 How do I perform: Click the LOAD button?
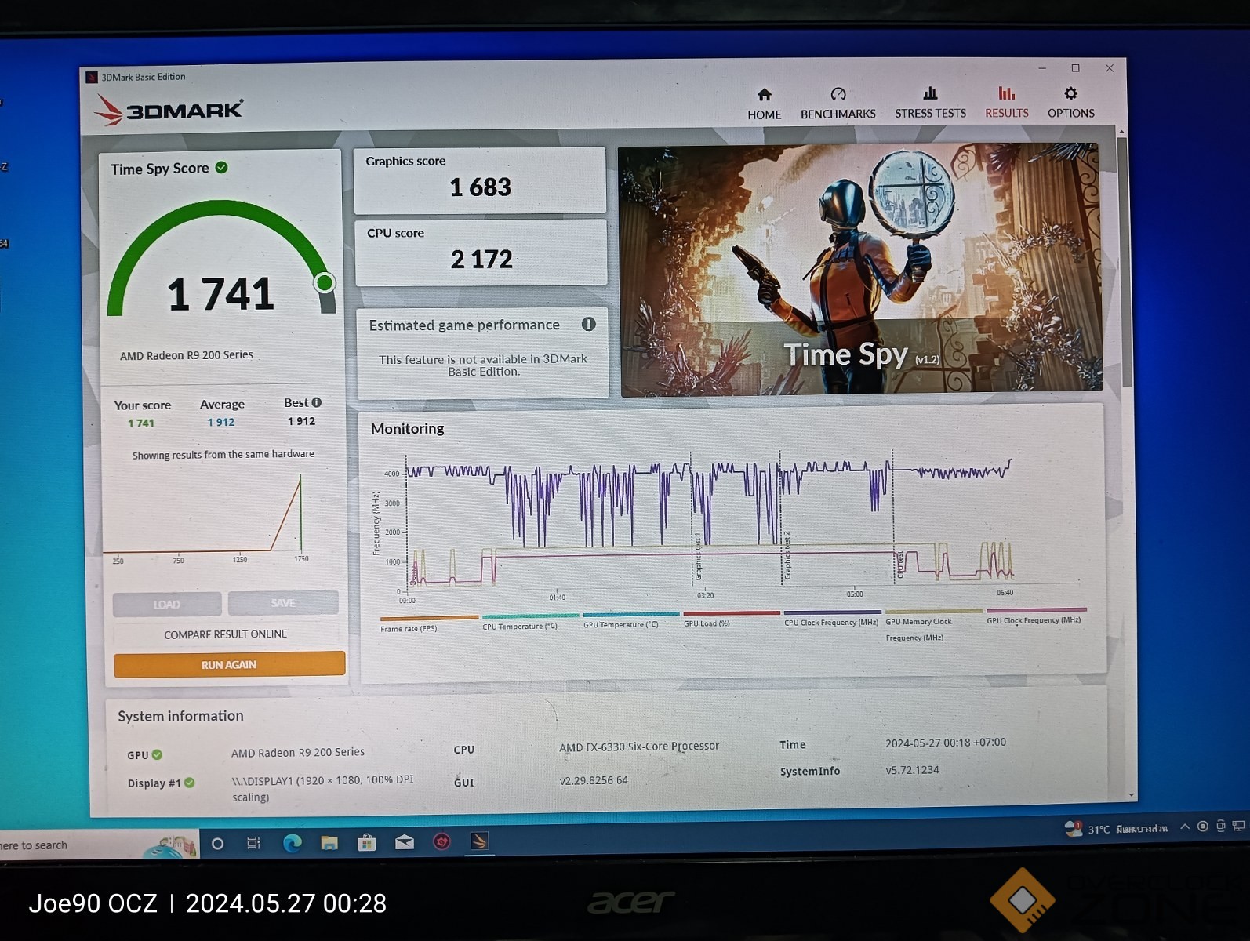[x=166, y=604]
